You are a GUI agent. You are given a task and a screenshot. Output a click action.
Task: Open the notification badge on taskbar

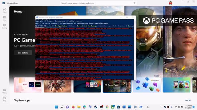(194, 107)
